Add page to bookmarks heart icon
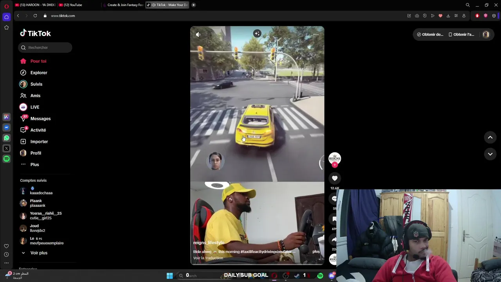 pos(440,16)
